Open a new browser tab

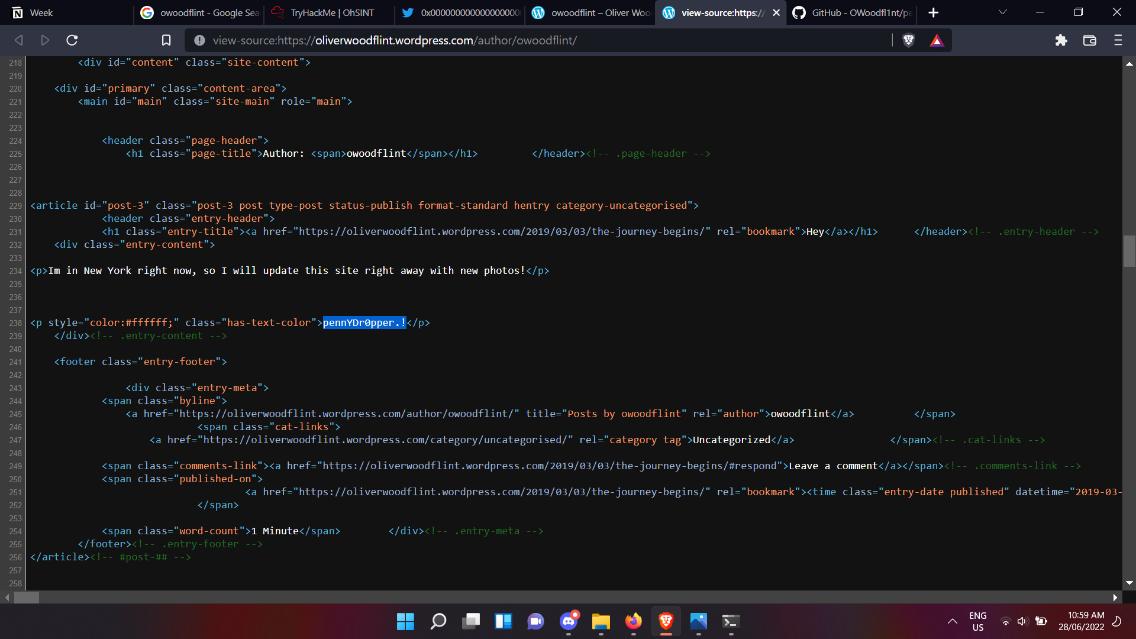click(x=934, y=12)
